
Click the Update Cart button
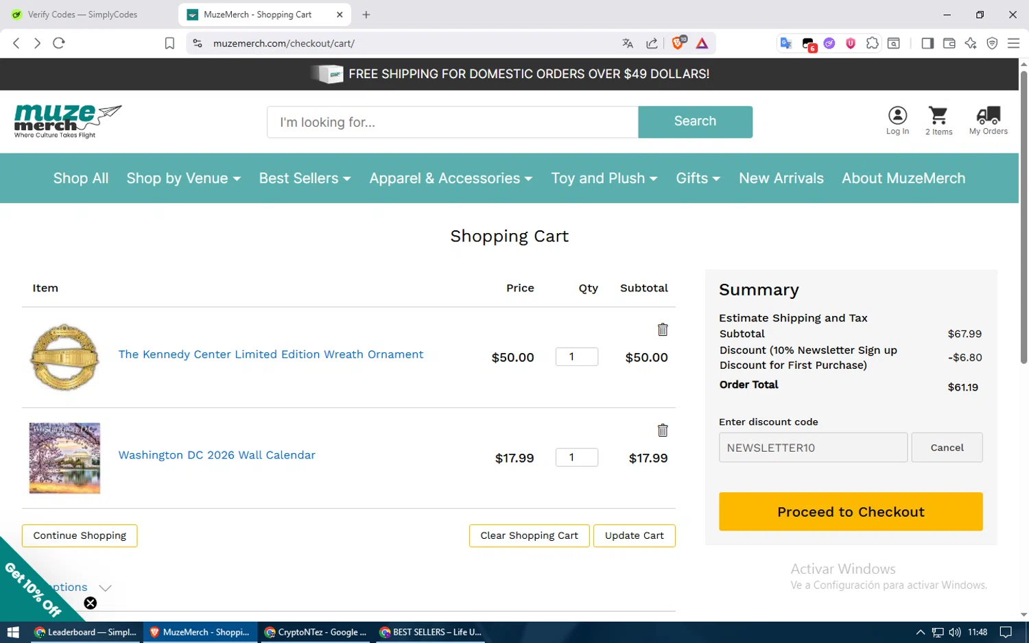(x=634, y=535)
